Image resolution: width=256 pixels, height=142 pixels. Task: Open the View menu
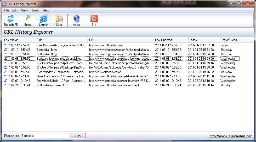coord(24,10)
